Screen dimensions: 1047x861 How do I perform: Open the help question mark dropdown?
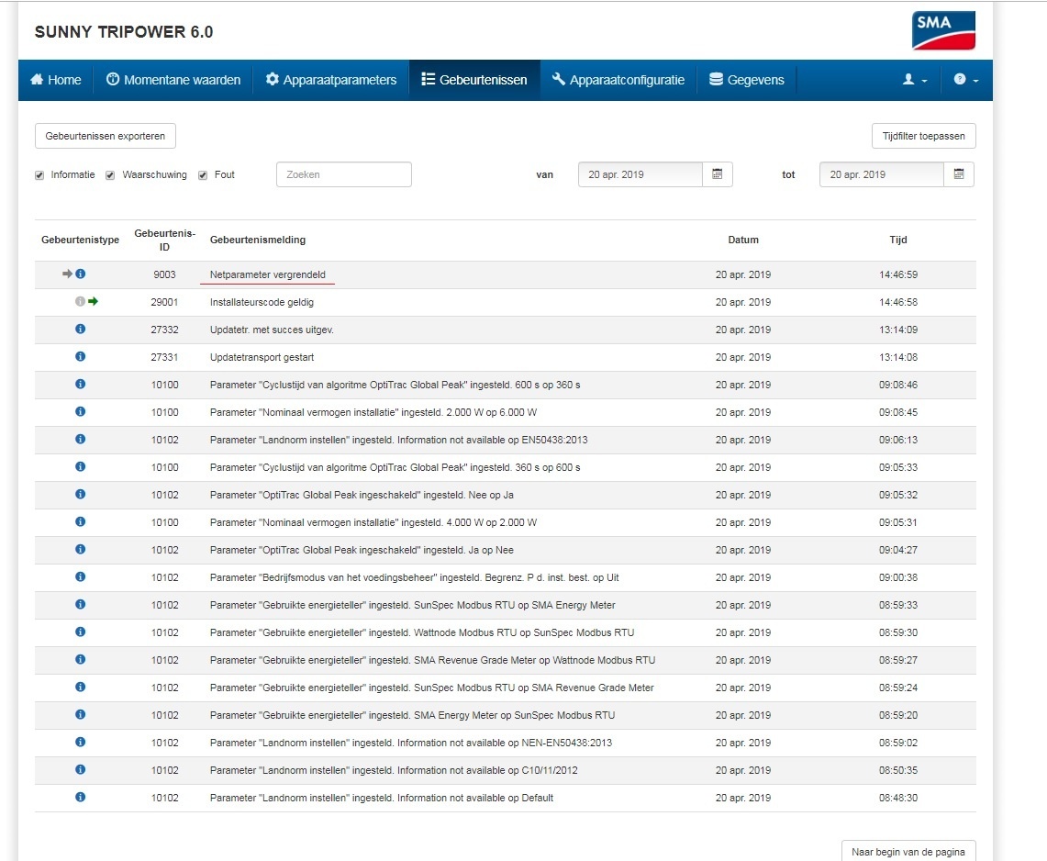pos(966,80)
